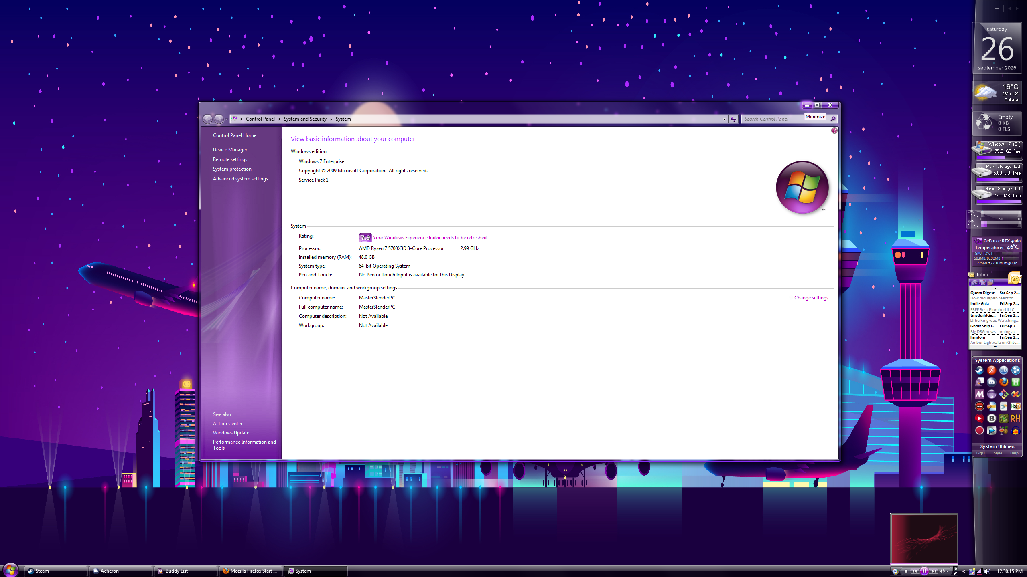This screenshot has width=1027, height=577.
Task: Click the Recycle Bin gadget icon
Action: pos(984,123)
